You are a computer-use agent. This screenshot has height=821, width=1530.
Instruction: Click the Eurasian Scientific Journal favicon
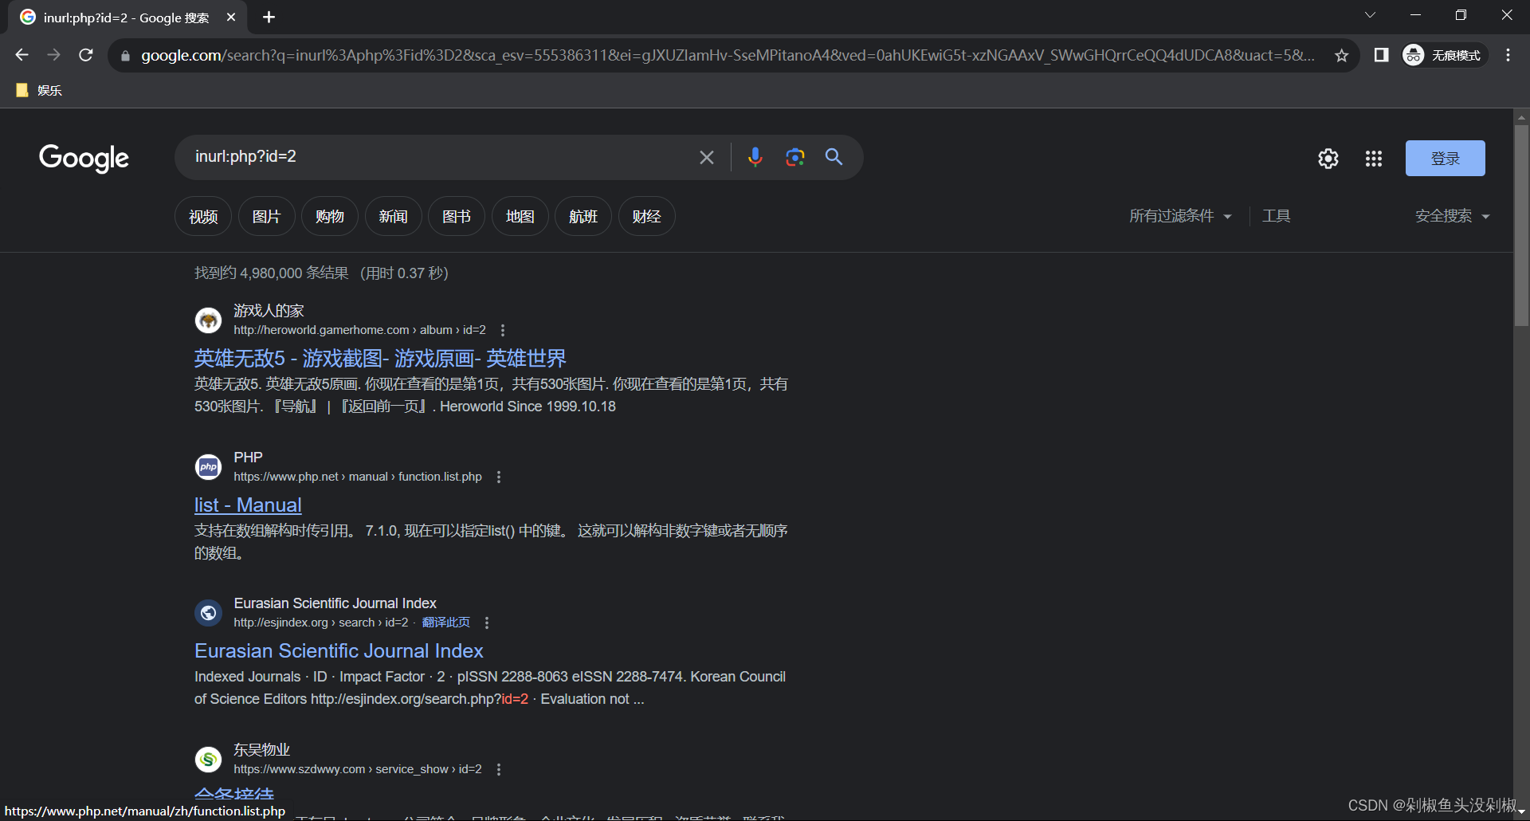[x=209, y=613]
